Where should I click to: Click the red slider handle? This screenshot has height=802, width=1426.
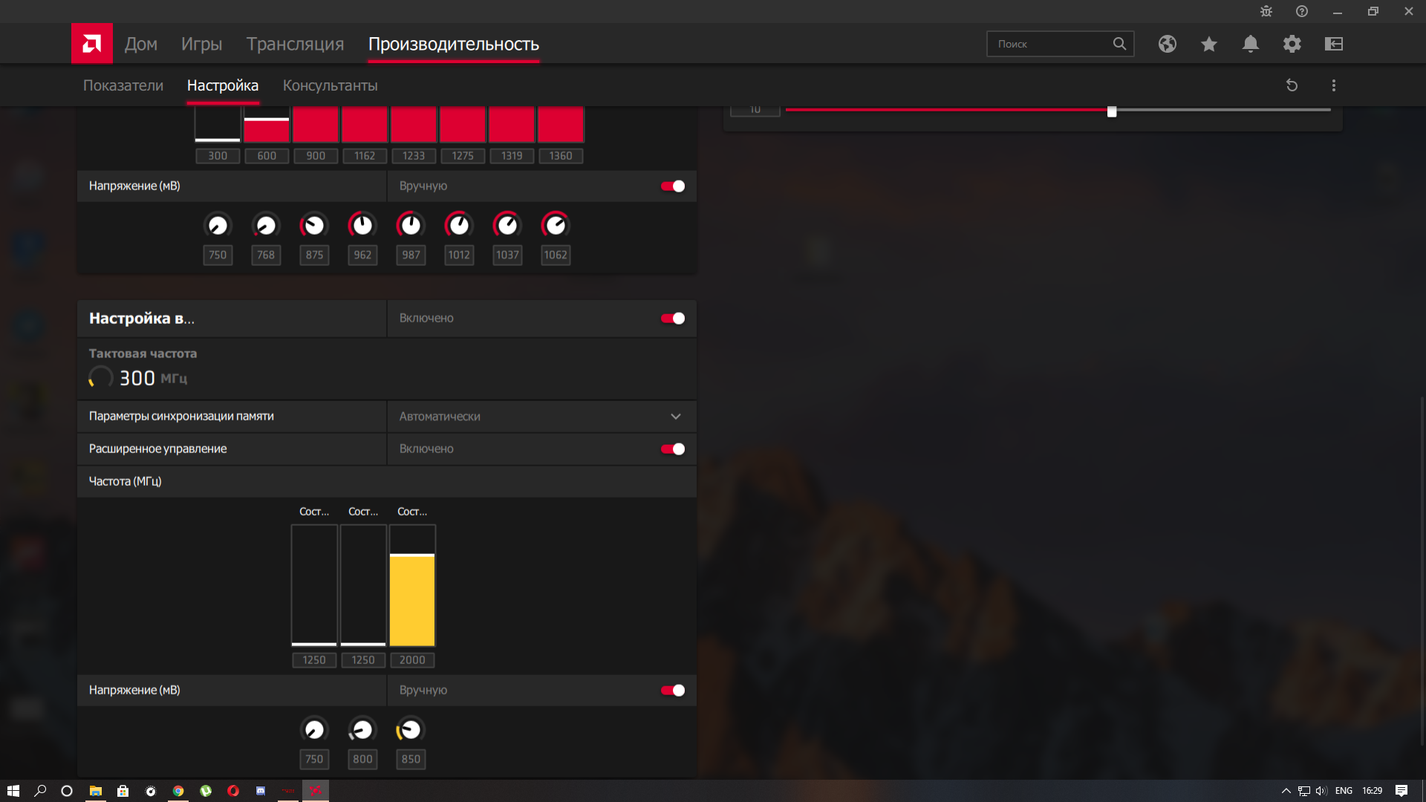[1111, 111]
